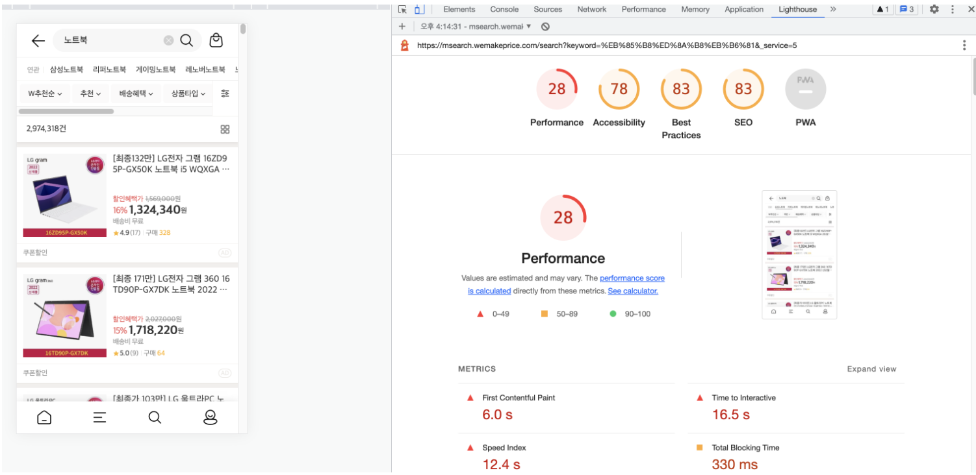Tap the magnifier icon in the search box
This screenshot has width=976, height=475.
pos(186,40)
